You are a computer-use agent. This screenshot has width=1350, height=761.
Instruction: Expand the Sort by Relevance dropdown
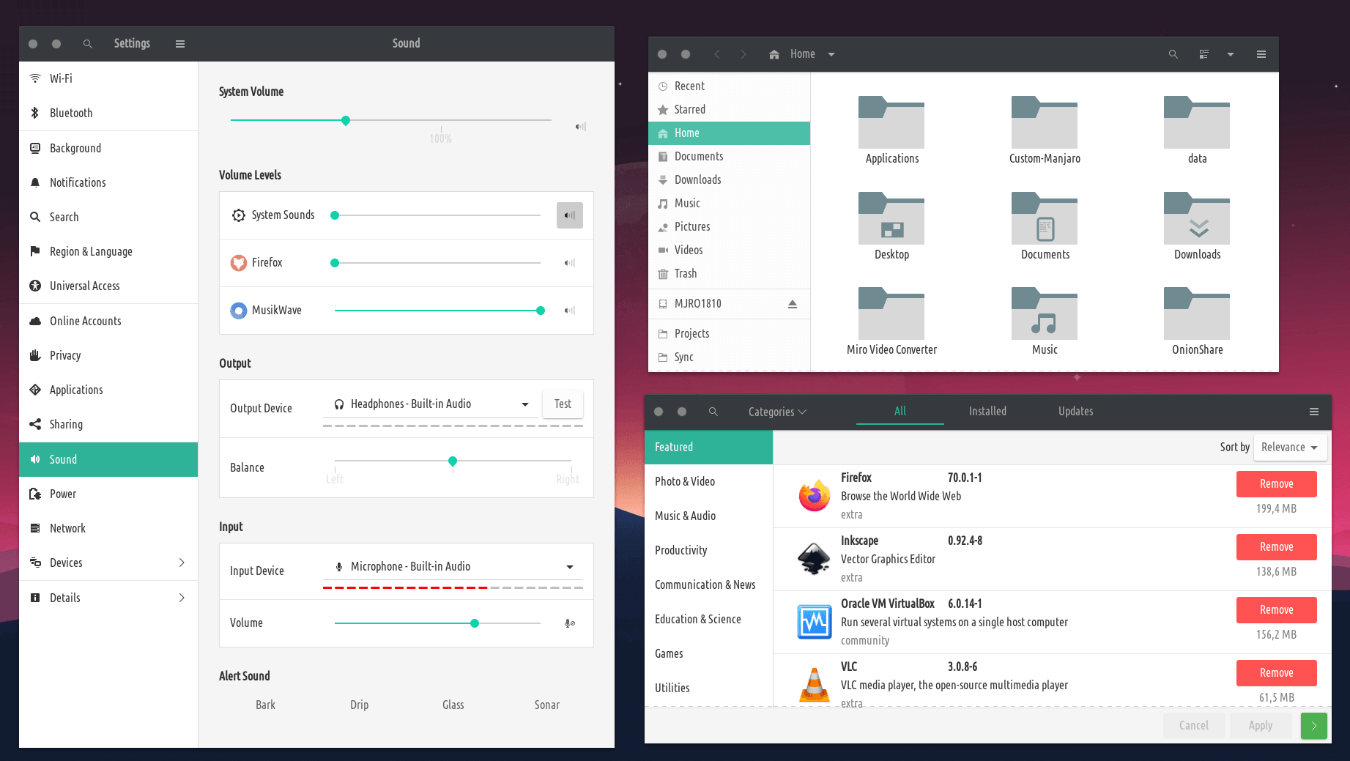tap(1289, 448)
